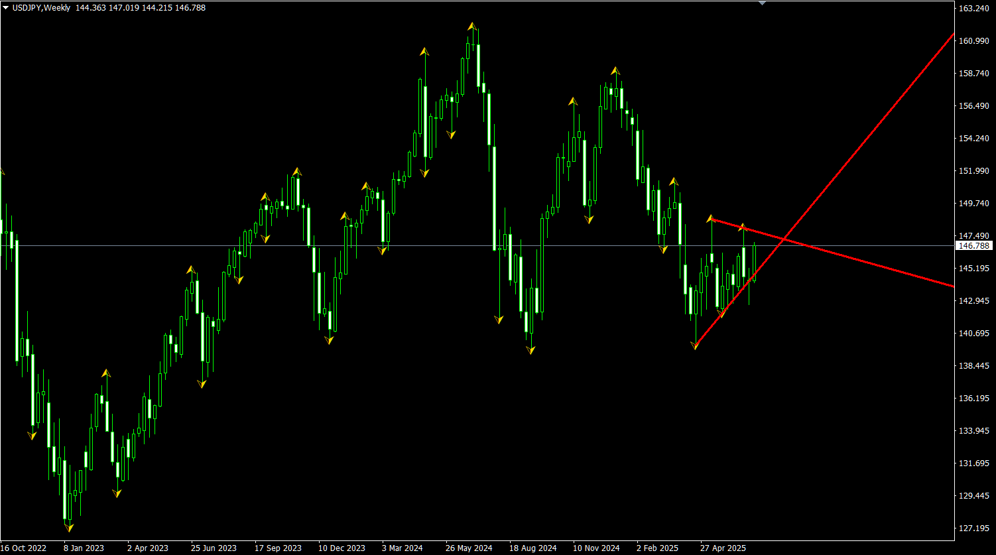The image size is (996, 555).
Task: Click the 129.445 price scale label
Action: coord(973,495)
